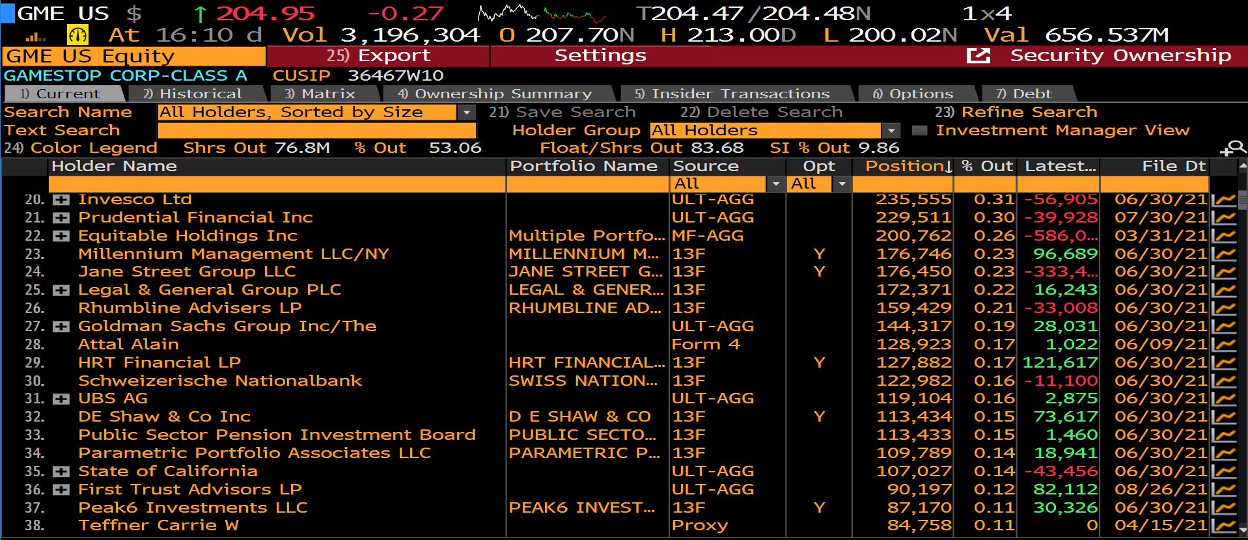Expand First Trust Advisors LP row
Screen dimensions: 1248x540
pos(61,490)
